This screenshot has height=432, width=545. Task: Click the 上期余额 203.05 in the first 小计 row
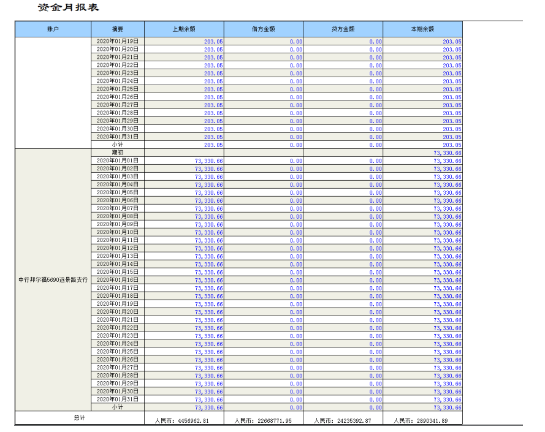click(213, 145)
